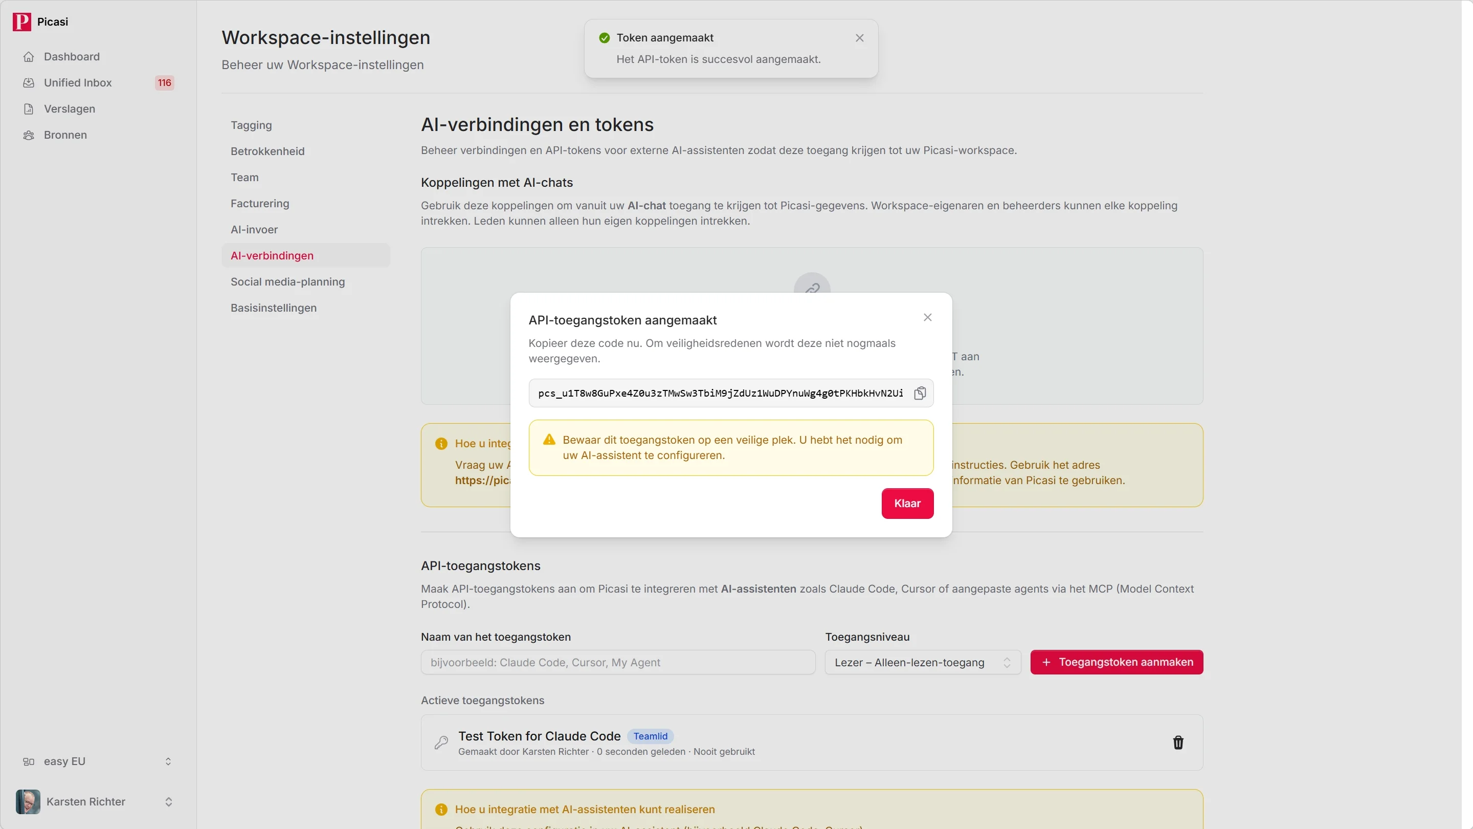Click the Actieve toegangstokens heading
The width and height of the screenshot is (1473, 829).
(x=482, y=700)
